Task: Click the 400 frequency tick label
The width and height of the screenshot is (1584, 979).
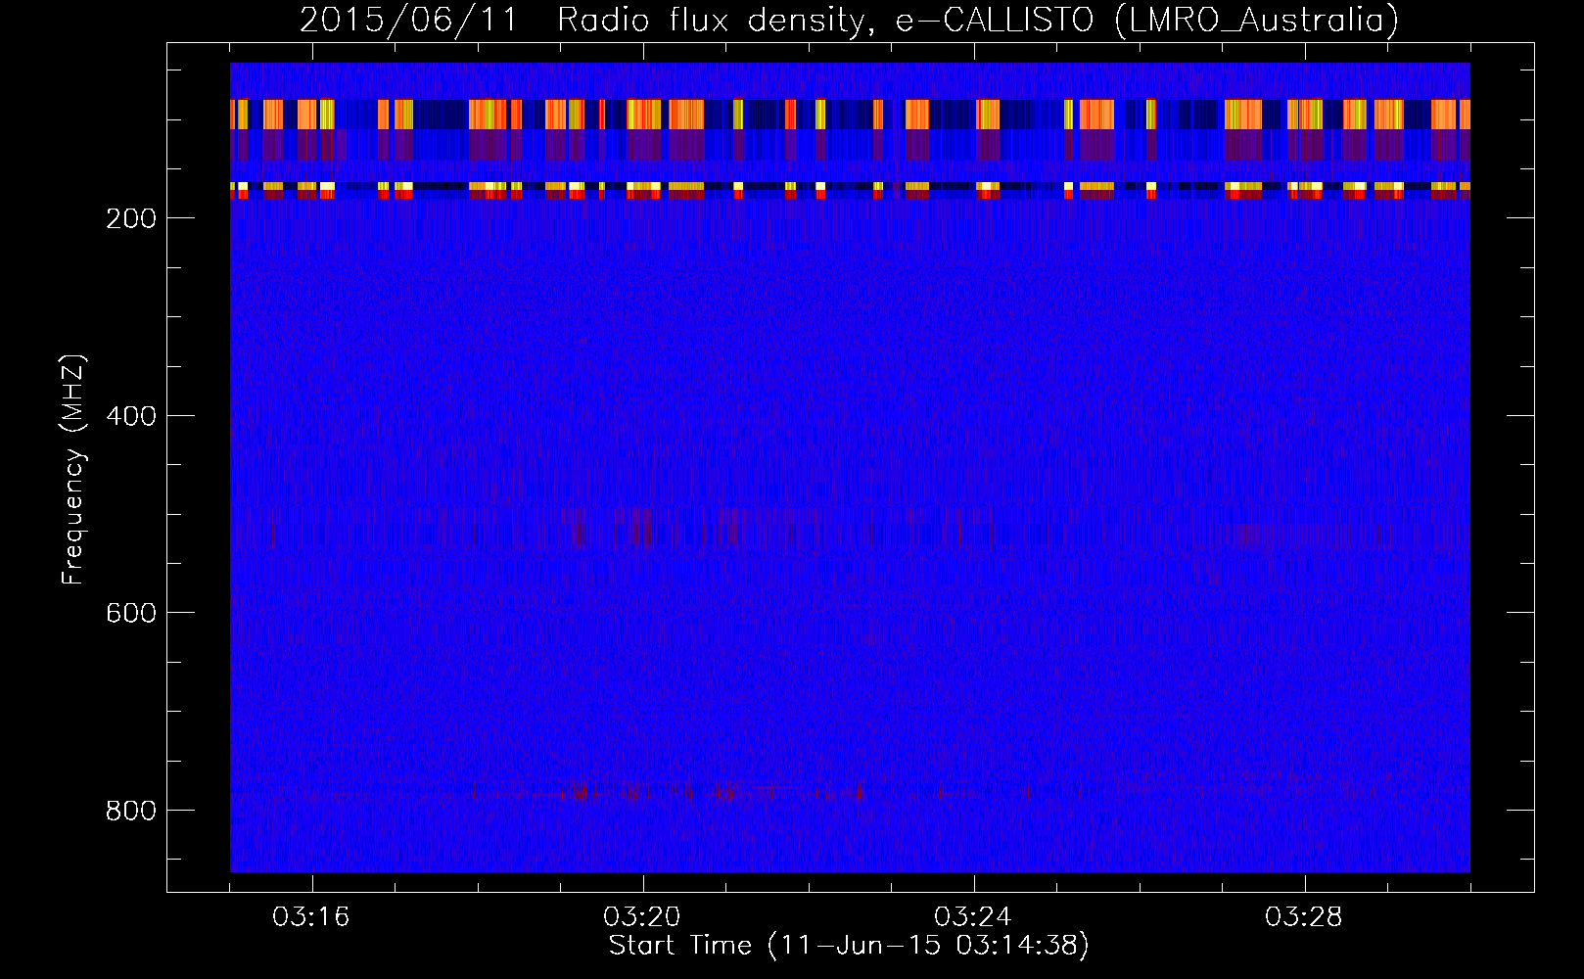Action: pos(130,416)
